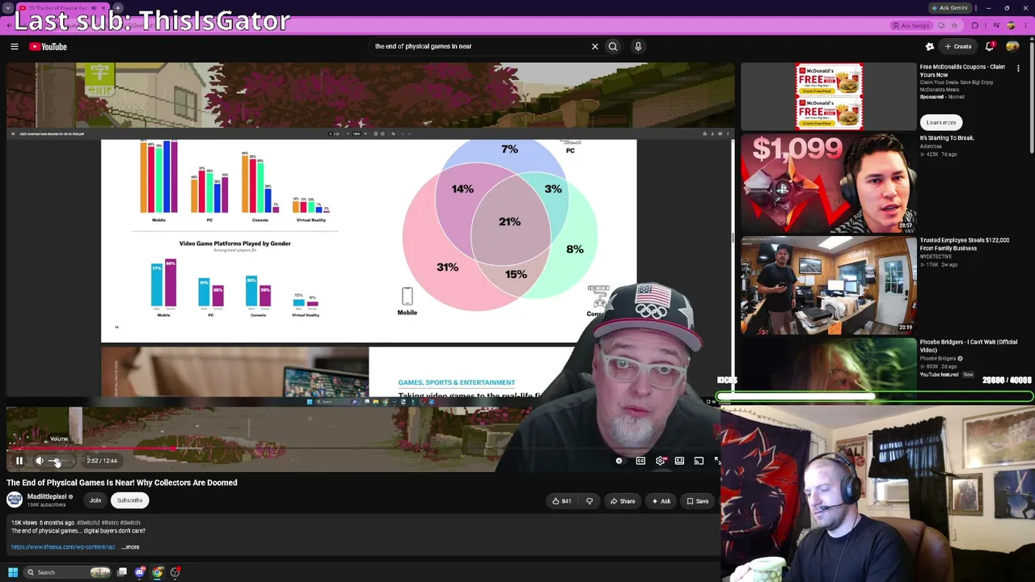Open the YouTube account avatar menu
The image size is (1035, 582).
point(1012,46)
